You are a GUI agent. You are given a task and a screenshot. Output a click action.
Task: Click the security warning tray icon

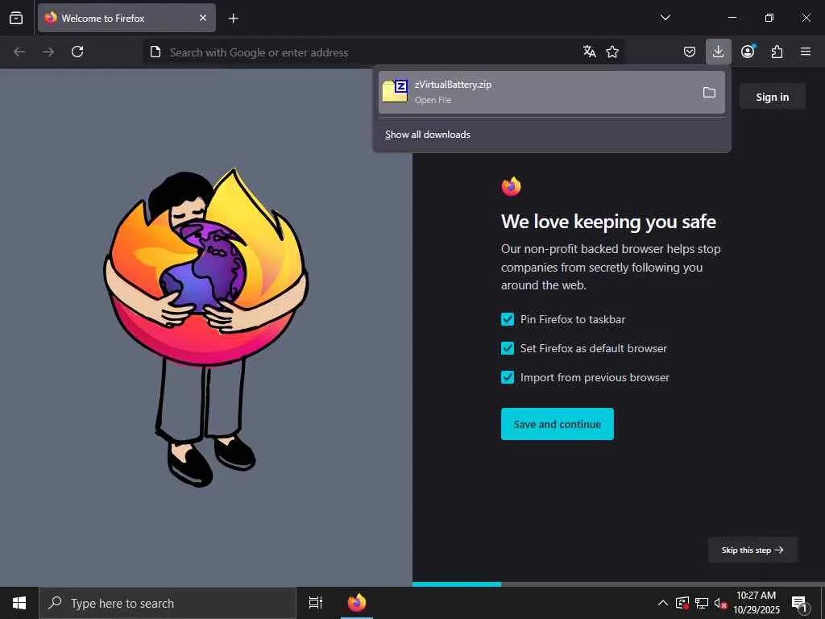point(682,603)
